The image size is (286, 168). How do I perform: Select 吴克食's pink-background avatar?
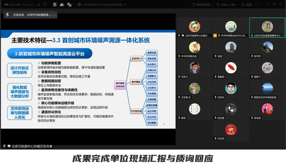[x=267, y=109]
